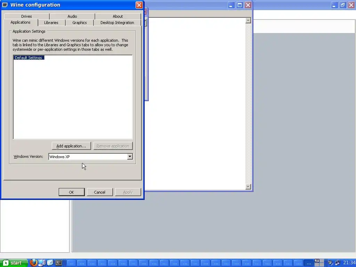Select the Applications tab
356x267 pixels.
tap(21, 22)
